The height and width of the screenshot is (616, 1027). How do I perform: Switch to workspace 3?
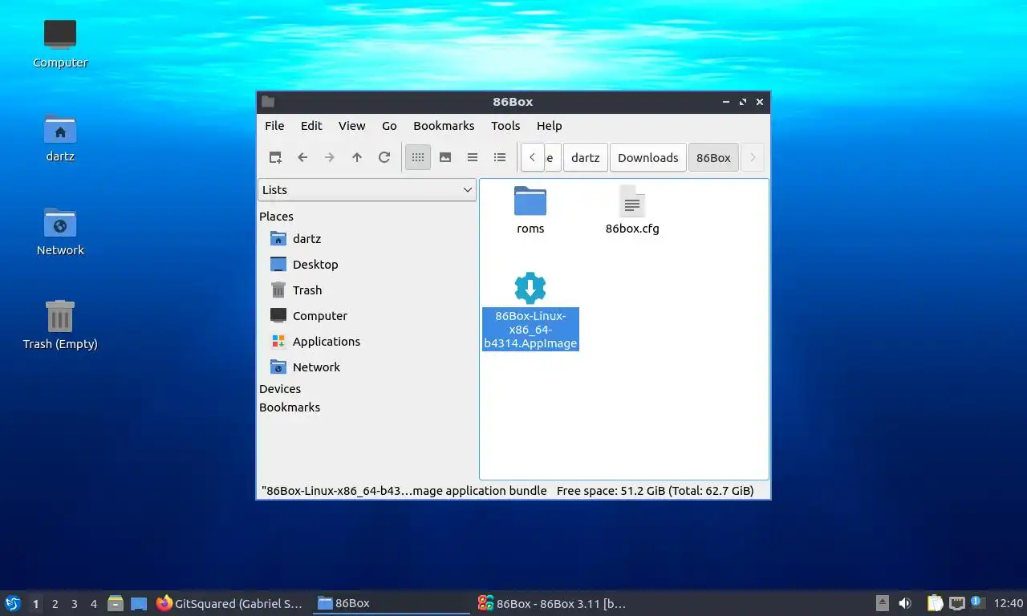pos(74,604)
